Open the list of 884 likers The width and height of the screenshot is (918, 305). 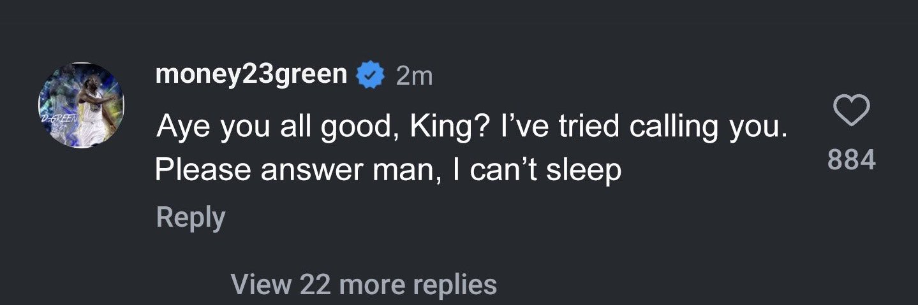852,159
